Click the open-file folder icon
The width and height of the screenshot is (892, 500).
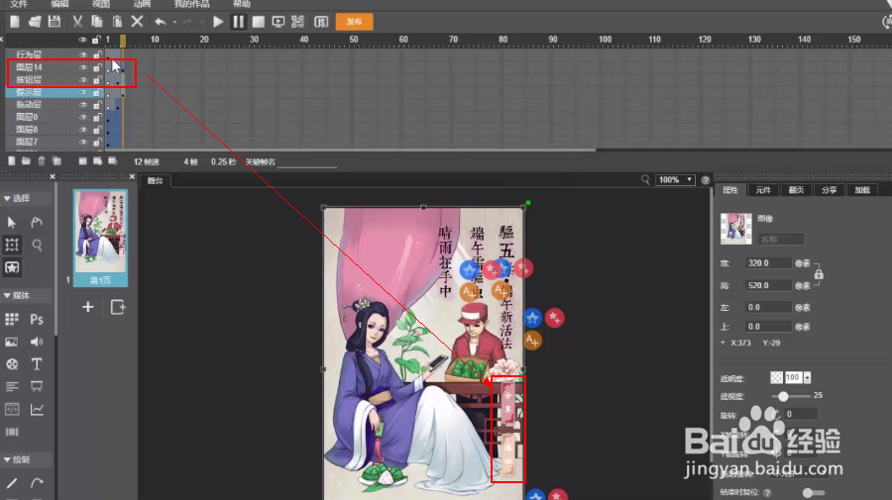coord(34,22)
